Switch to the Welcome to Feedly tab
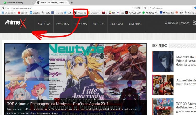Screen dimensions: 196x115 [17, 3]
